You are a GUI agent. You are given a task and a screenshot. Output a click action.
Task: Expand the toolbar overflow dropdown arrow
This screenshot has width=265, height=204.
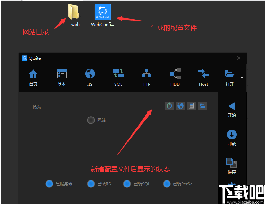pos(242,78)
